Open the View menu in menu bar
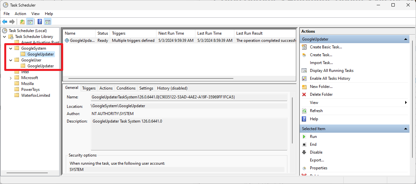Screen dimensions: 416x184 tap(35, 14)
